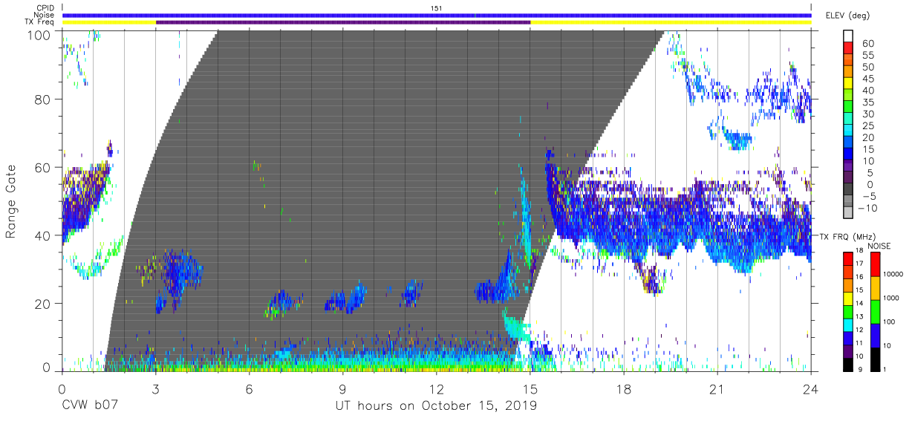
Task: Click the 'CVW b07' radar beam label
Action: coord(88,406)
